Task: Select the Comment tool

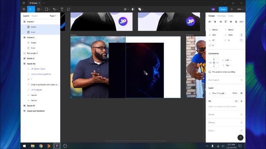Action: (69, 9)
